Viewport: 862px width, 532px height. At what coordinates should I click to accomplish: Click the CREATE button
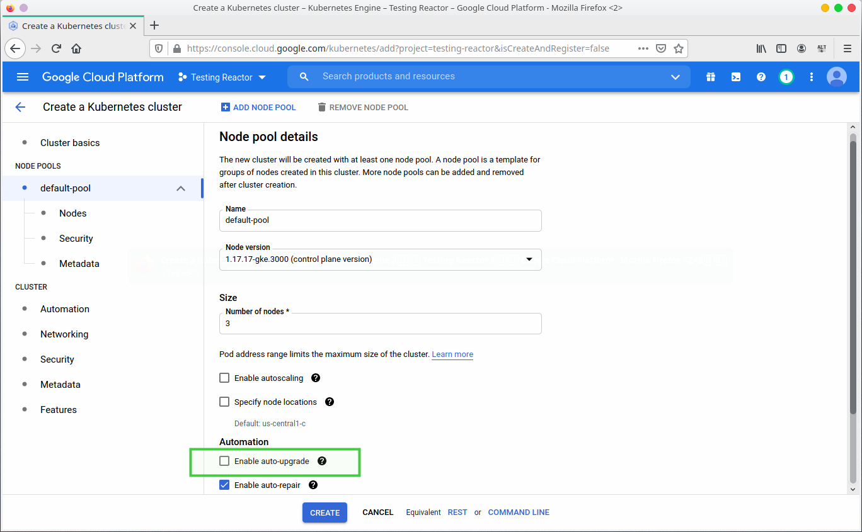tap(325, 512)
